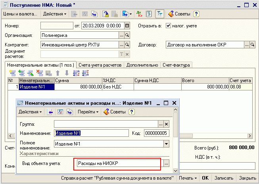Open the Счет-фактура tab
The width and height of the screenshot is (259, 184).
[x=176, y=65]
